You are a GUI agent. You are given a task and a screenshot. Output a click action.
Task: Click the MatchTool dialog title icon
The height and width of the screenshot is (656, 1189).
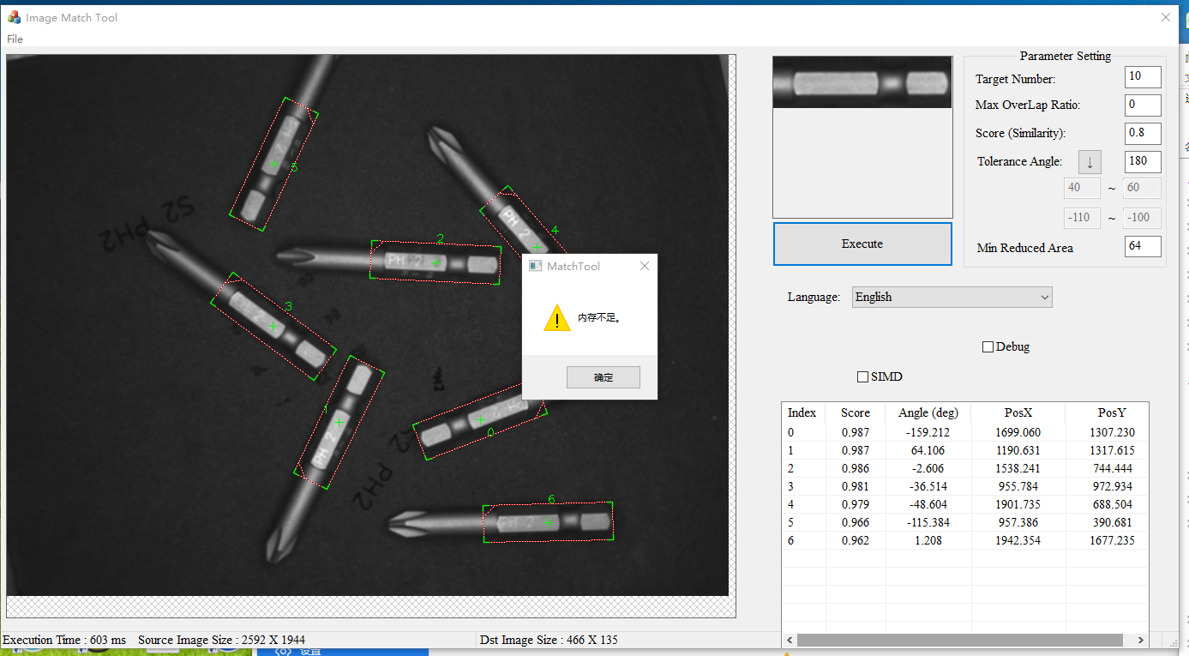pyautogui.click(x=536, y=266)
